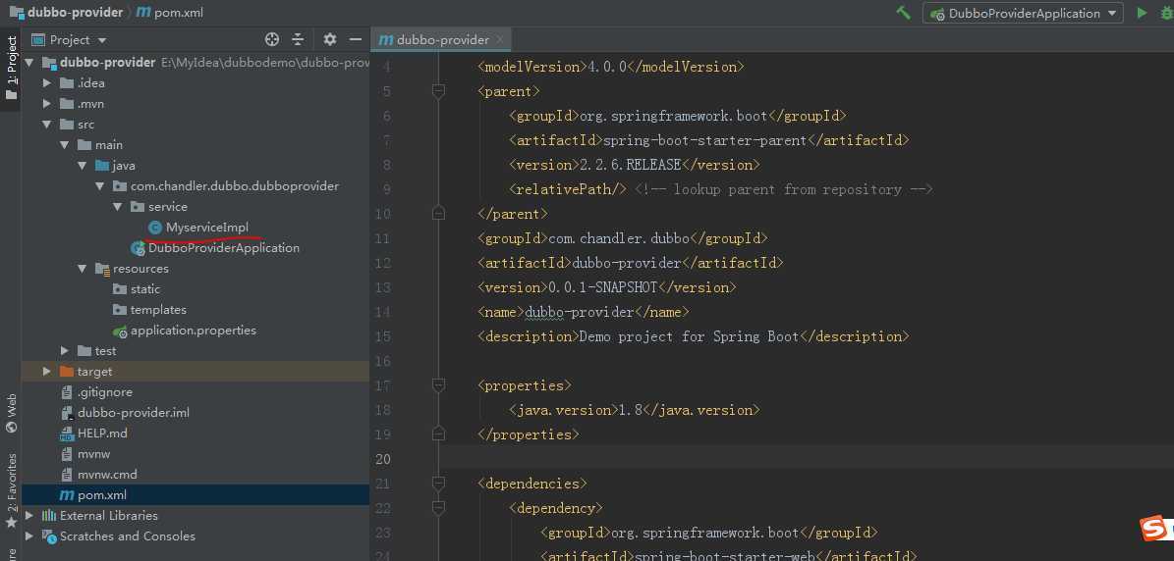The height and width of the screenshot is (561, 1174).
Task: Open HELP.md file
Action: [x=103, y=433]
